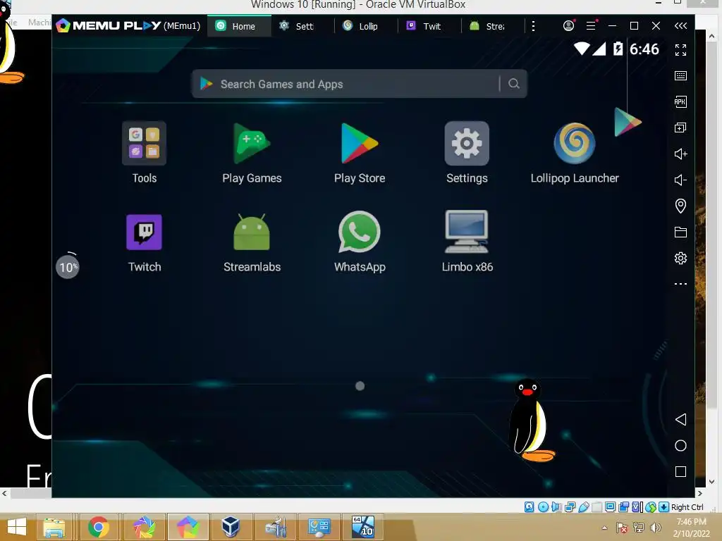Click the Android back button
This screenshot has width=722, height=541.
(680, 419)
